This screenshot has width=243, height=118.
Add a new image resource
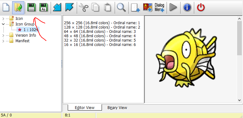point(148,7)
